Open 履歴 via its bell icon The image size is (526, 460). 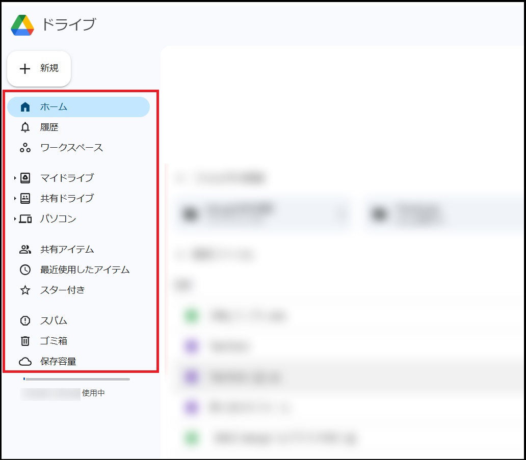point(25,127)
